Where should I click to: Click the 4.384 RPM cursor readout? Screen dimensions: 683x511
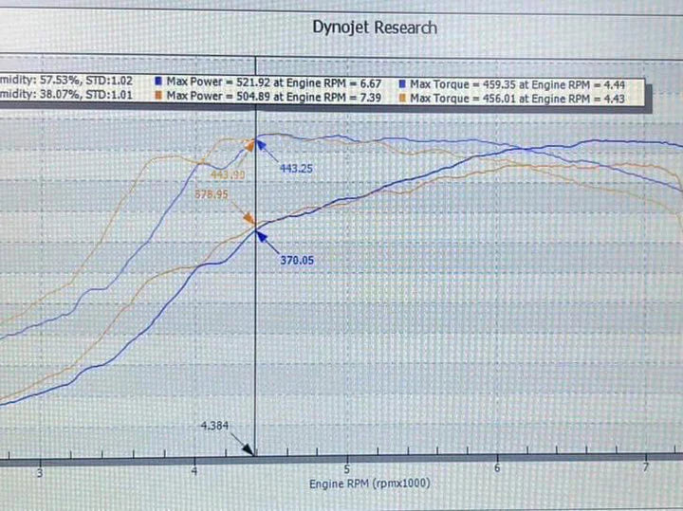pyautogui.click(x=215, y=428)
